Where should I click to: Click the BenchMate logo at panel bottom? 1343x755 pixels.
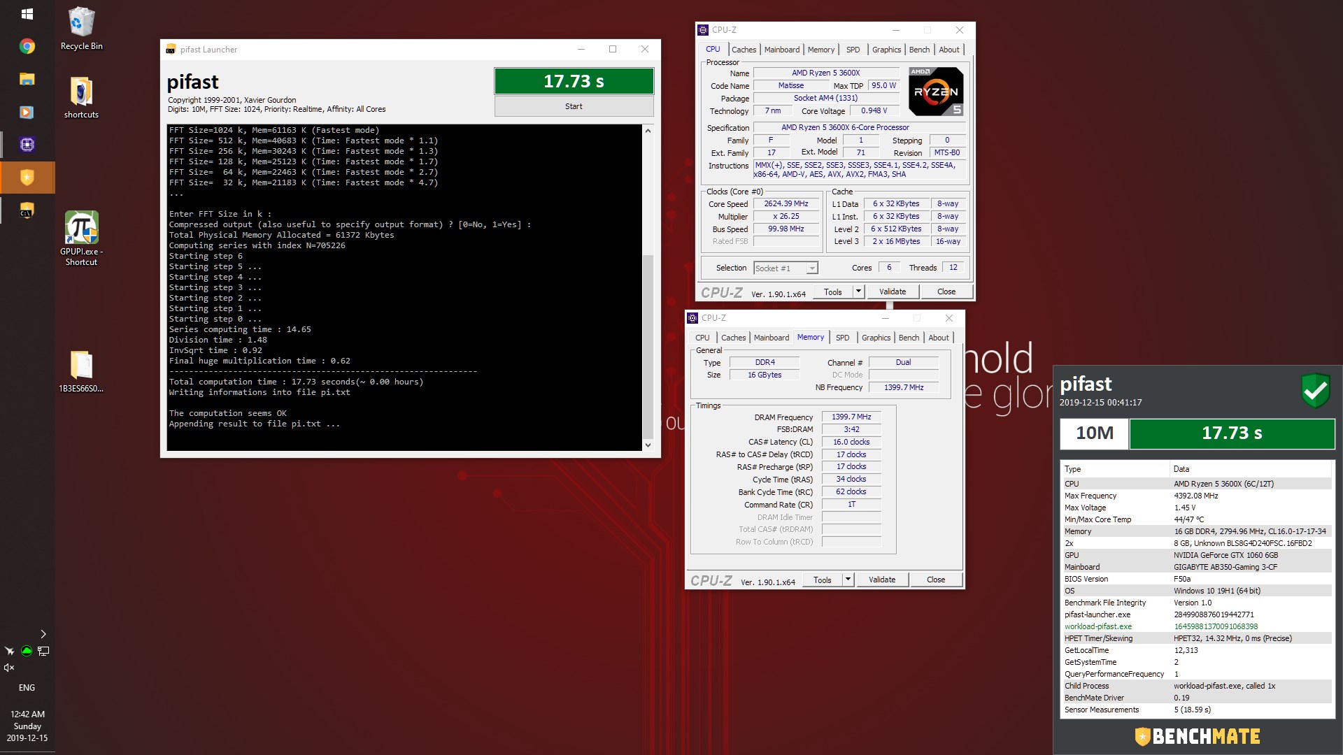click(1197, 736)
